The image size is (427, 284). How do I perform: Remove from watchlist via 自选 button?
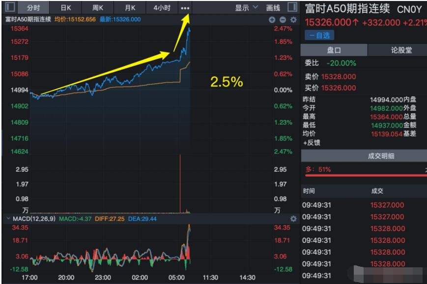(x=319, y=35)
